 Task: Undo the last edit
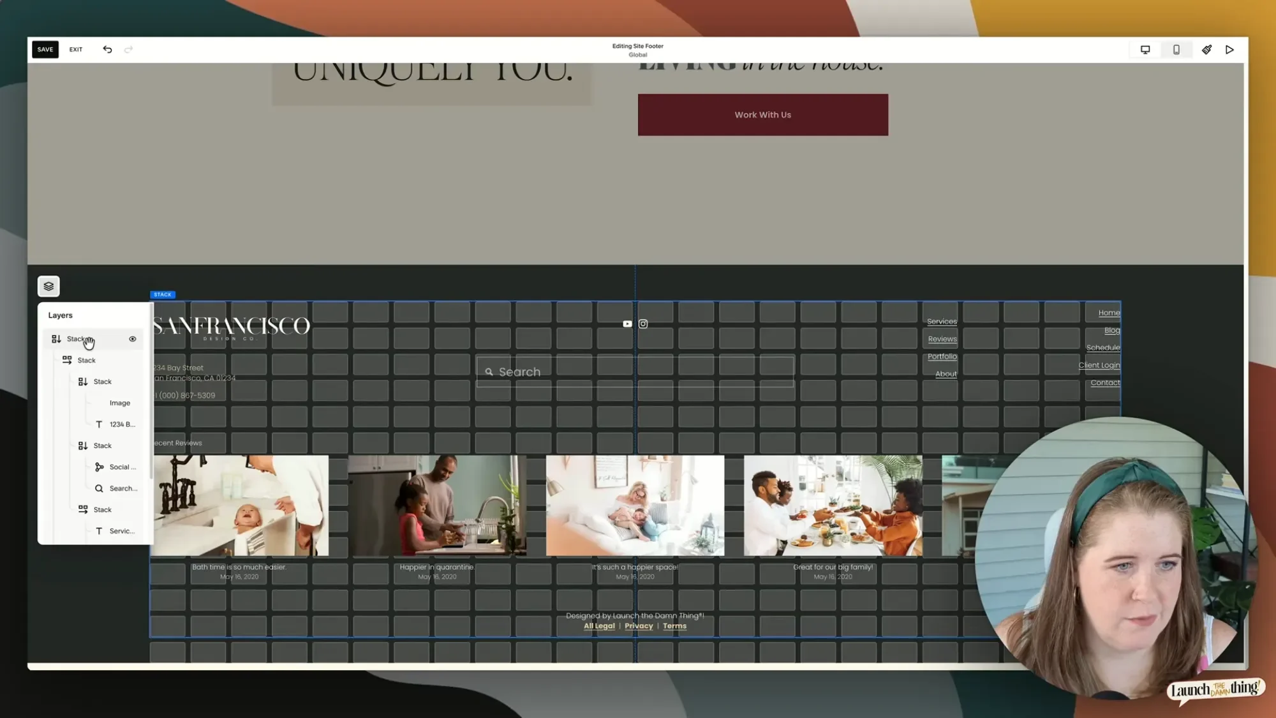point(107,49)
